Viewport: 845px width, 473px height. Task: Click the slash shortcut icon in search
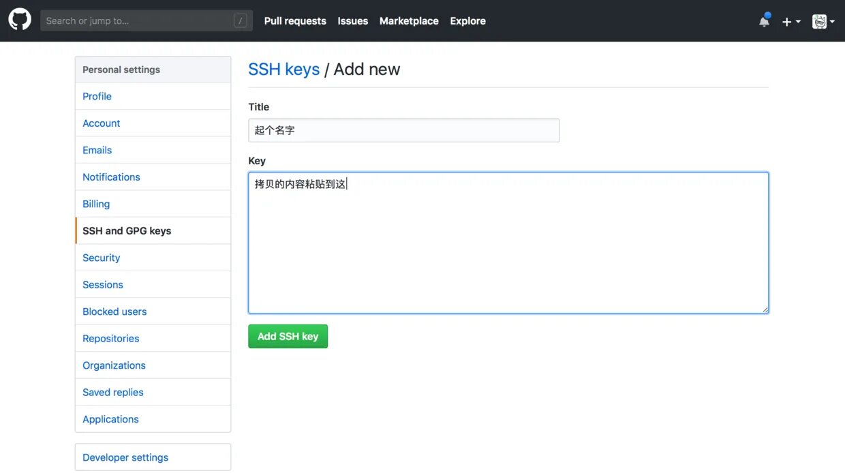[x=240, y=21]
